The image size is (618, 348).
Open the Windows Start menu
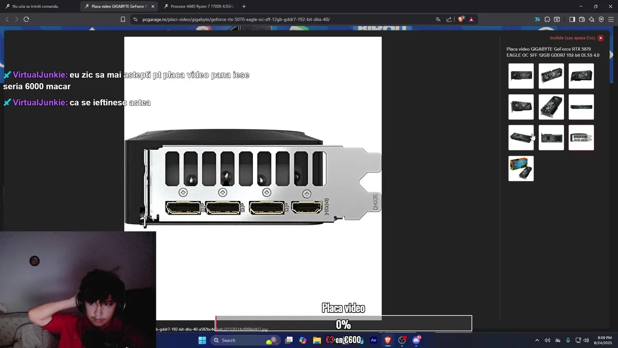pyautogui.click(x=202, y=340)
